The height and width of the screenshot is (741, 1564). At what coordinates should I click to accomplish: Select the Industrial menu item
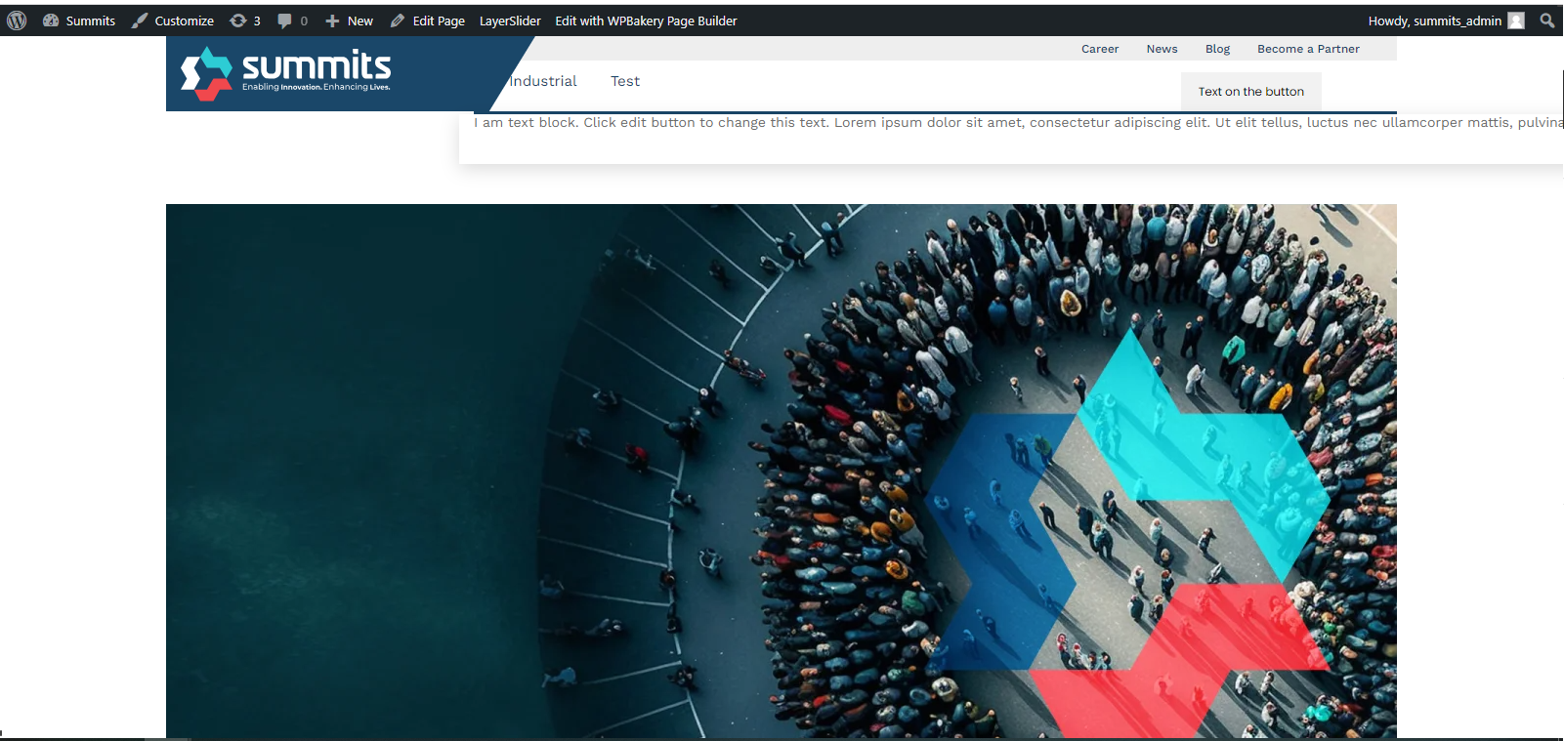click(x=543, y=81)
